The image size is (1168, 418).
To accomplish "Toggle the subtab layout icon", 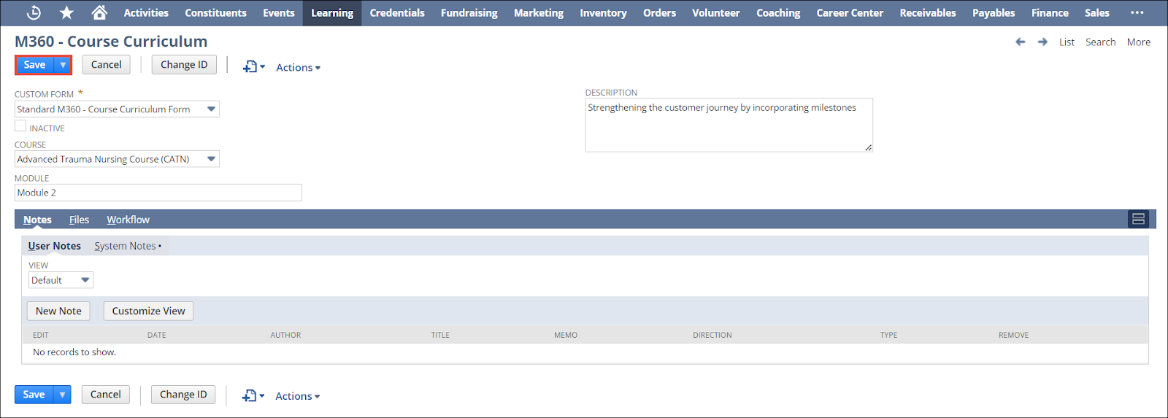I will tap(1137, 220).
